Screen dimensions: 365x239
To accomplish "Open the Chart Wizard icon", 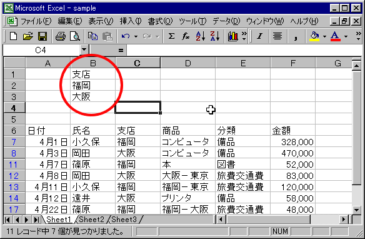I will click(232, 36).
